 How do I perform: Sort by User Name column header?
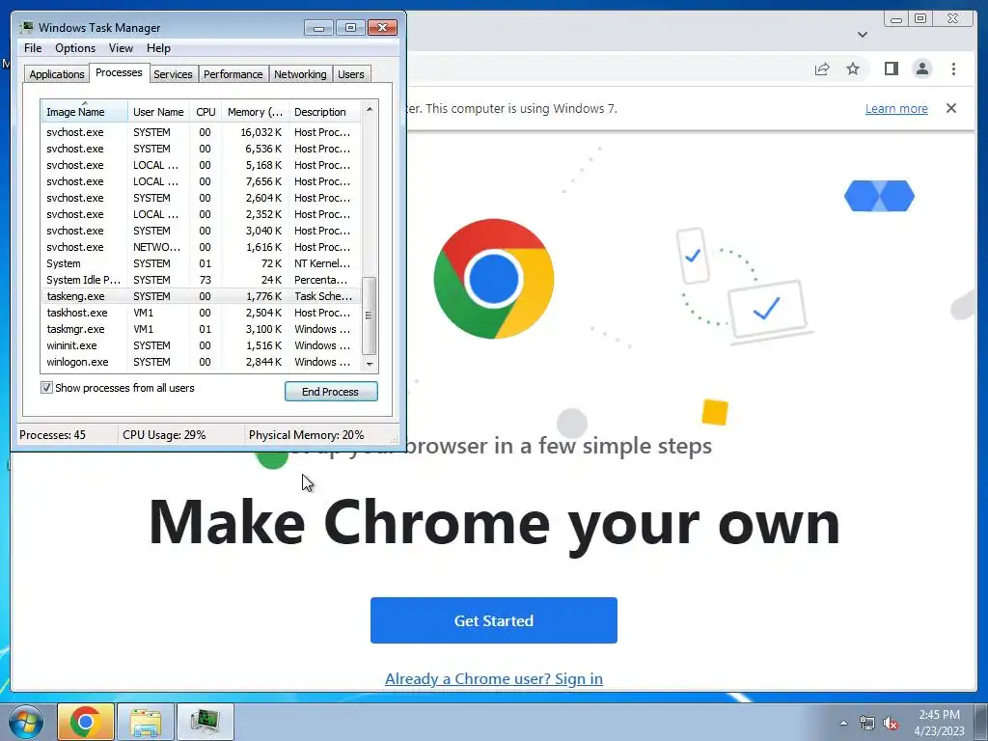pyautogui.click(x=159, y=112)
